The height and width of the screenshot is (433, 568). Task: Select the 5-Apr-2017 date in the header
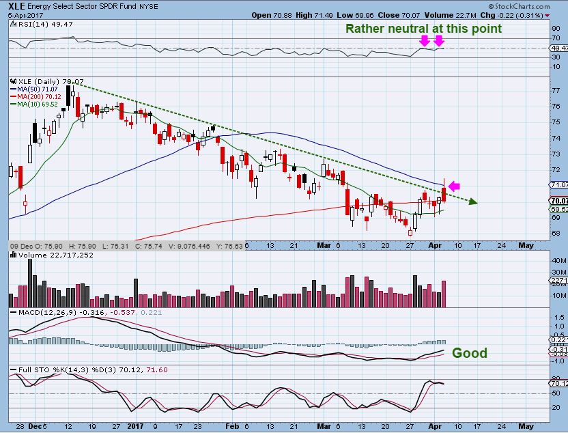pos(25,16)
